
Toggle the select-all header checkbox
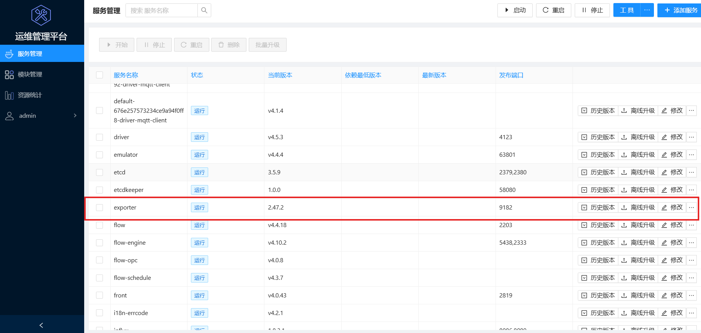pyautogui.click(x=99, y=75)
